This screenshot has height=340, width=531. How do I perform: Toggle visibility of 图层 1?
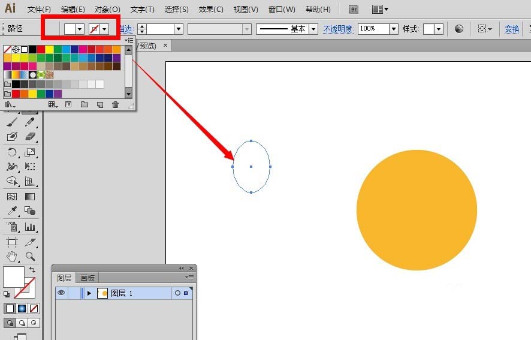pyautogui.click(x=61, y=293)
